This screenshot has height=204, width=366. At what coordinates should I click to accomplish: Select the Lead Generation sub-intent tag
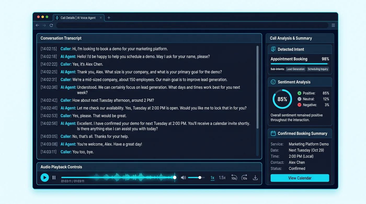pos(295,69)
